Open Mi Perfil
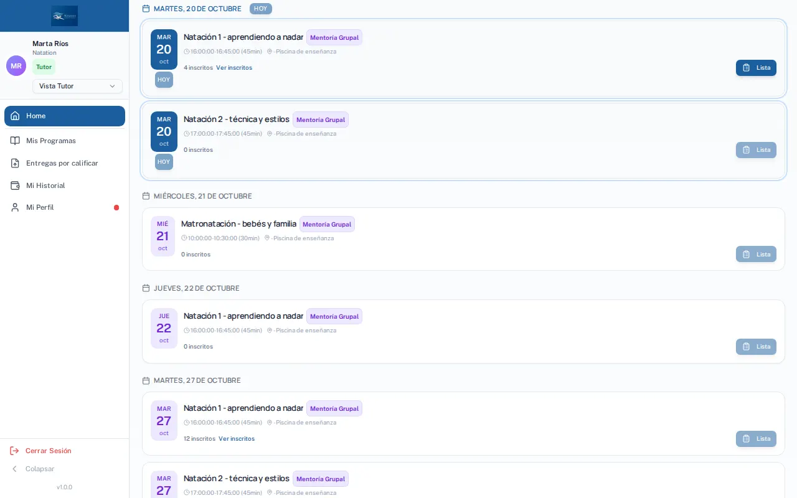 pos(65,207)
